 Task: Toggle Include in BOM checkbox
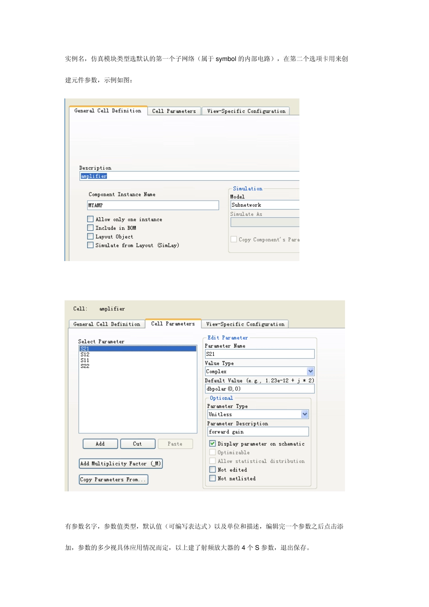pos(90,228)
